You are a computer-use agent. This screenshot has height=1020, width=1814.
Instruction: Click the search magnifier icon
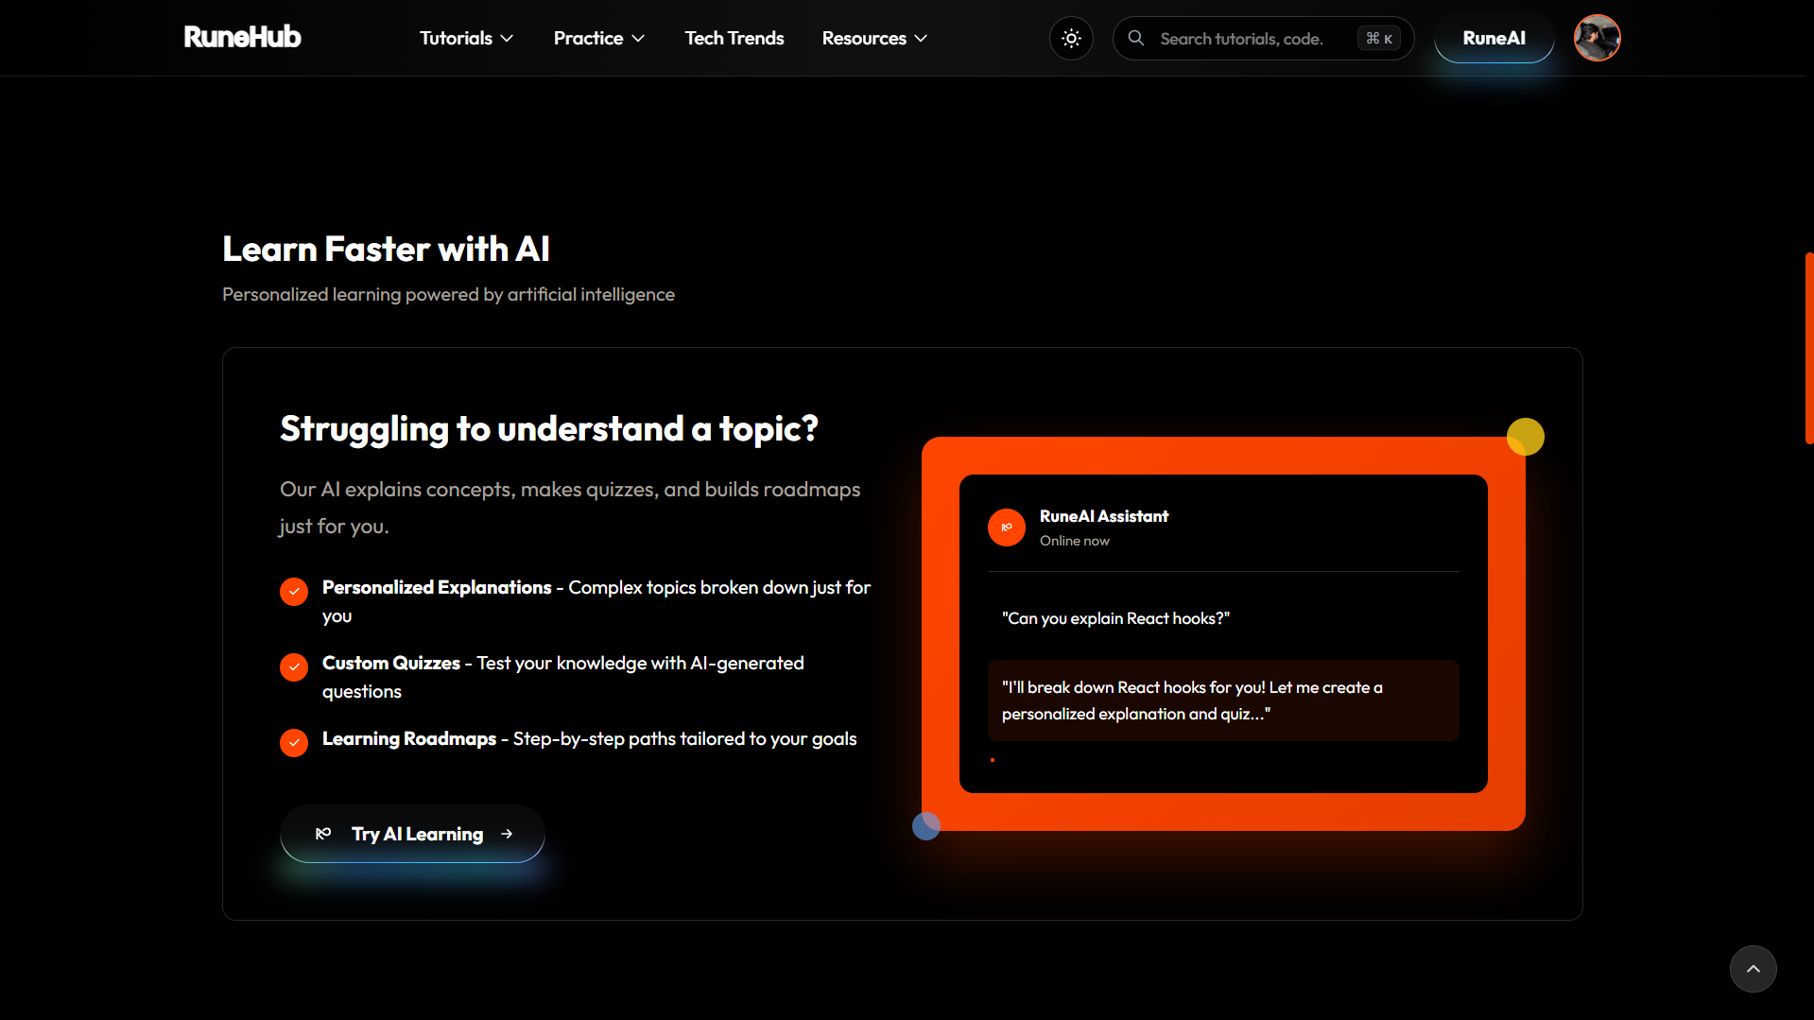(1136, 39)
